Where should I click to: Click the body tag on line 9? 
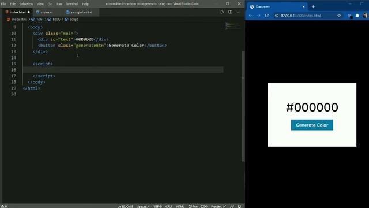click(x=35, y=27)
